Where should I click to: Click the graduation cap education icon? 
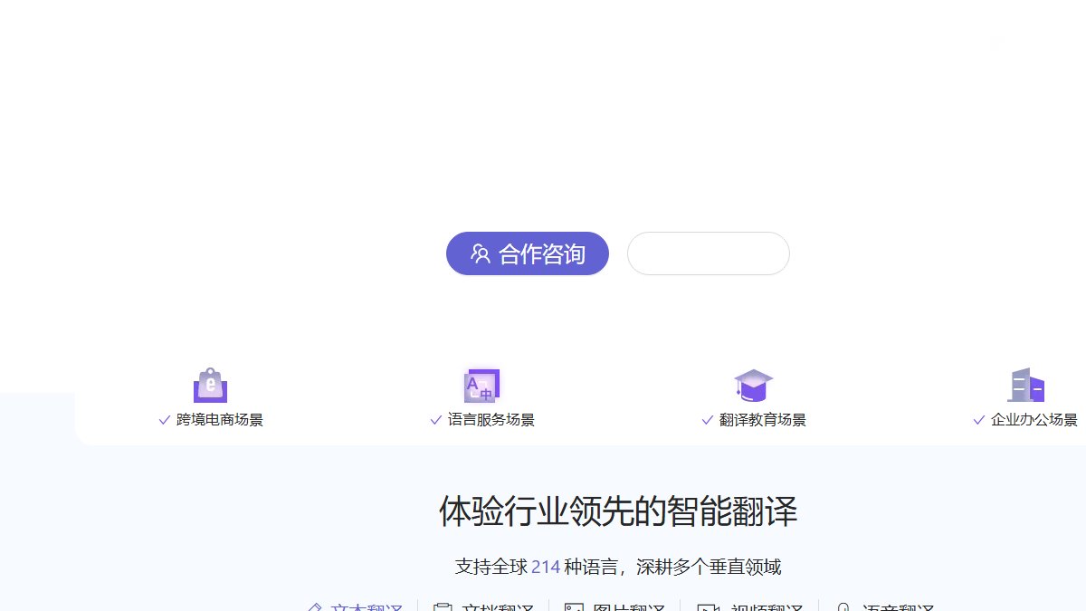[753, 386]
